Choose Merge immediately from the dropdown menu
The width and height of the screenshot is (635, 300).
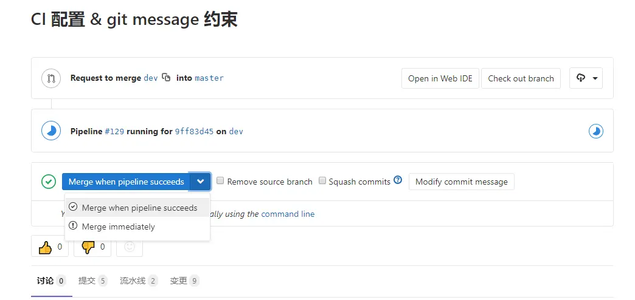(137, 227)
